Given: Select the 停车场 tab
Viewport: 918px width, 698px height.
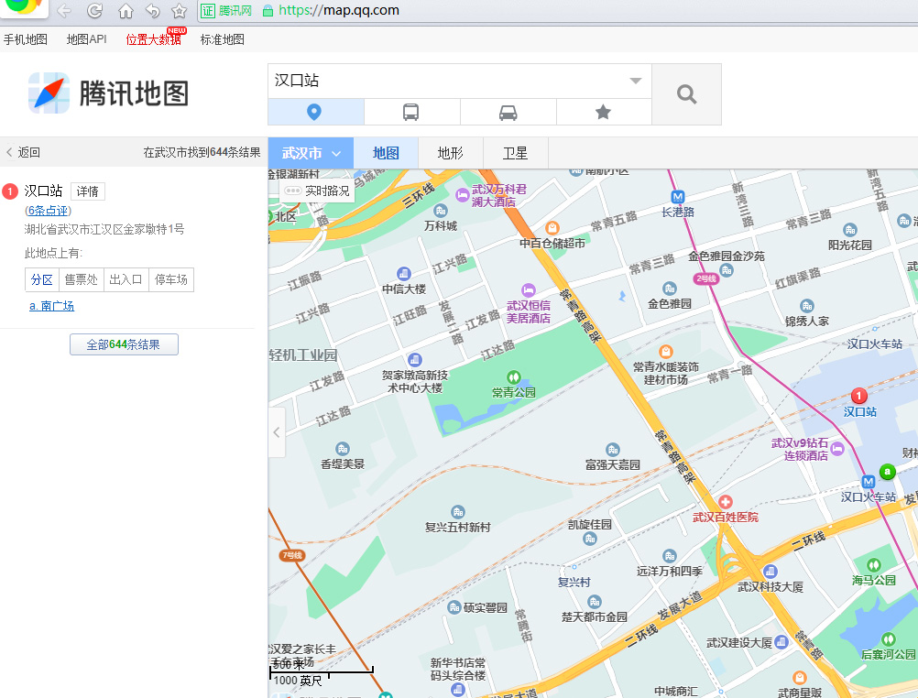Looking at the screenshot, I should pyautogui.click(x=171, y=280).
